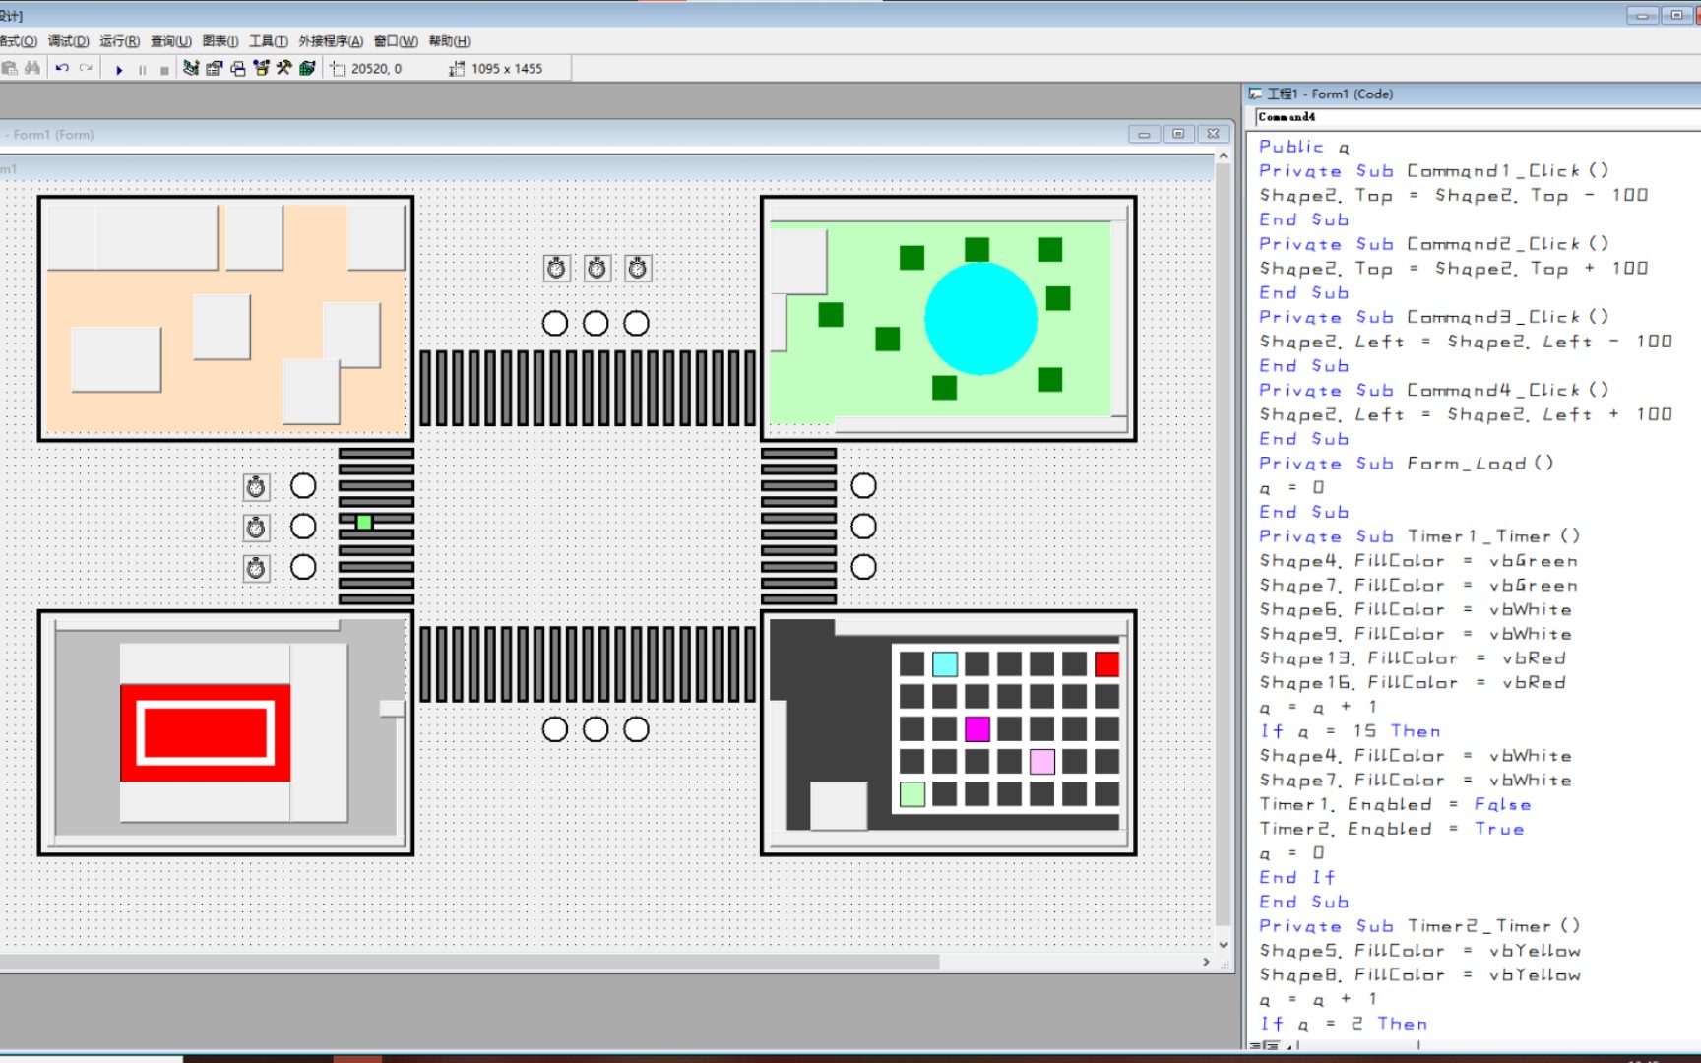The height and width of the screenshot is (1063, 1701).
Task: Open the 工具(T) menu
Action: pos(268,41)
